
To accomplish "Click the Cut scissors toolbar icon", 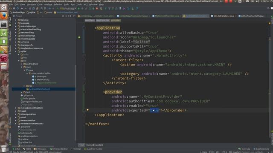I will coord(30,8).
